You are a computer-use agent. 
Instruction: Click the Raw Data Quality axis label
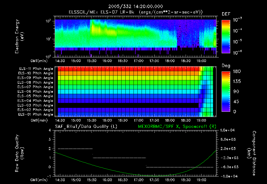19,153
